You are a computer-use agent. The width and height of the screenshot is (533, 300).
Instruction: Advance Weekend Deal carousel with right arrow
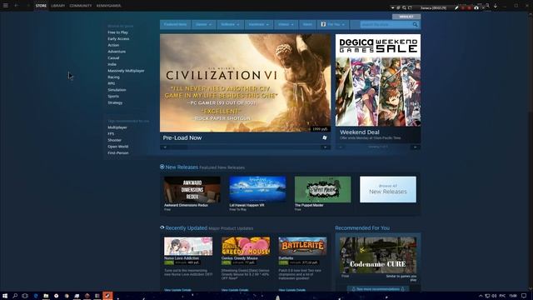tap(415, 147)
